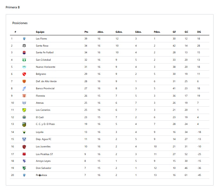Click the DG column header
Image resolution: width=219 pixels, height=192 pixels.
pyautogui.click(x=199, y=32)
